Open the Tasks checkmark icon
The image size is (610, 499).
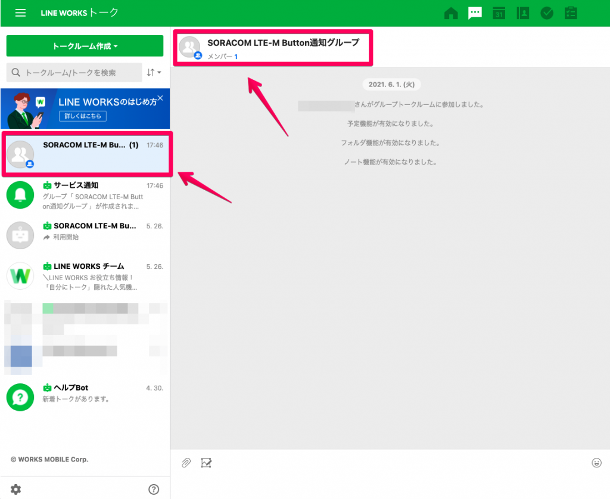tap(547, 13)
